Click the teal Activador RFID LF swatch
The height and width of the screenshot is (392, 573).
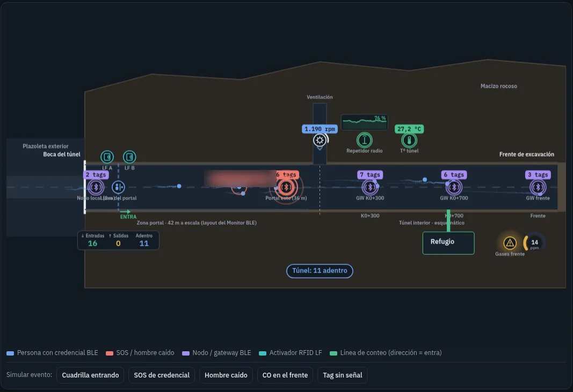(x=263, y=353)
